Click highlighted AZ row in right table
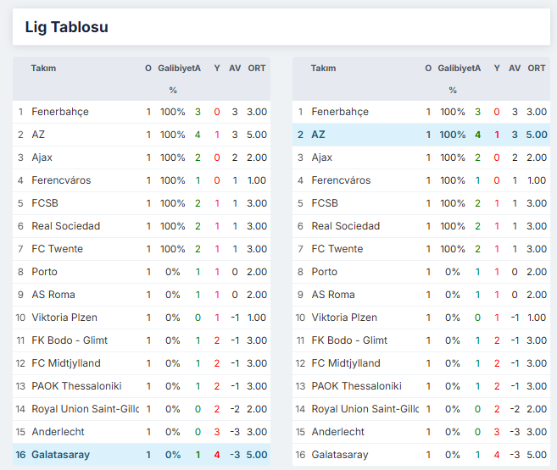The width and height of the screenshot is (557, 470). pos(319,135)
